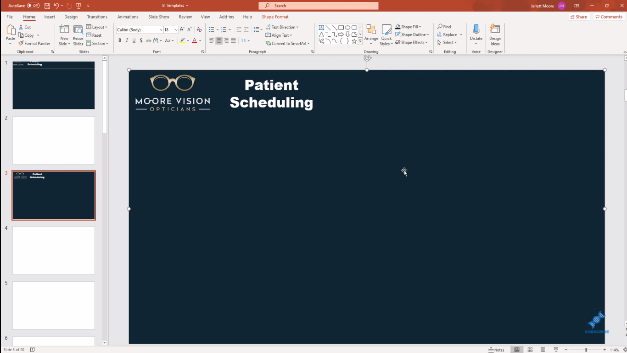The width and height of the screenshot is (627, 353).
Task: Align text left
Action: click(x=212, y=40)
